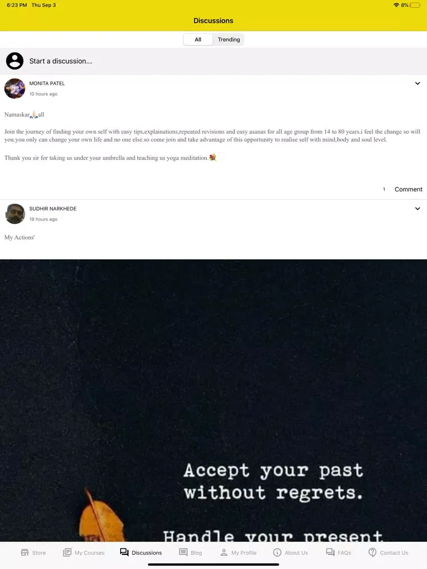Tap Start a discussion field
Image resolution: width=427 pixels, height=569 pixels.
pyautogui.click(x=213, y=61)
